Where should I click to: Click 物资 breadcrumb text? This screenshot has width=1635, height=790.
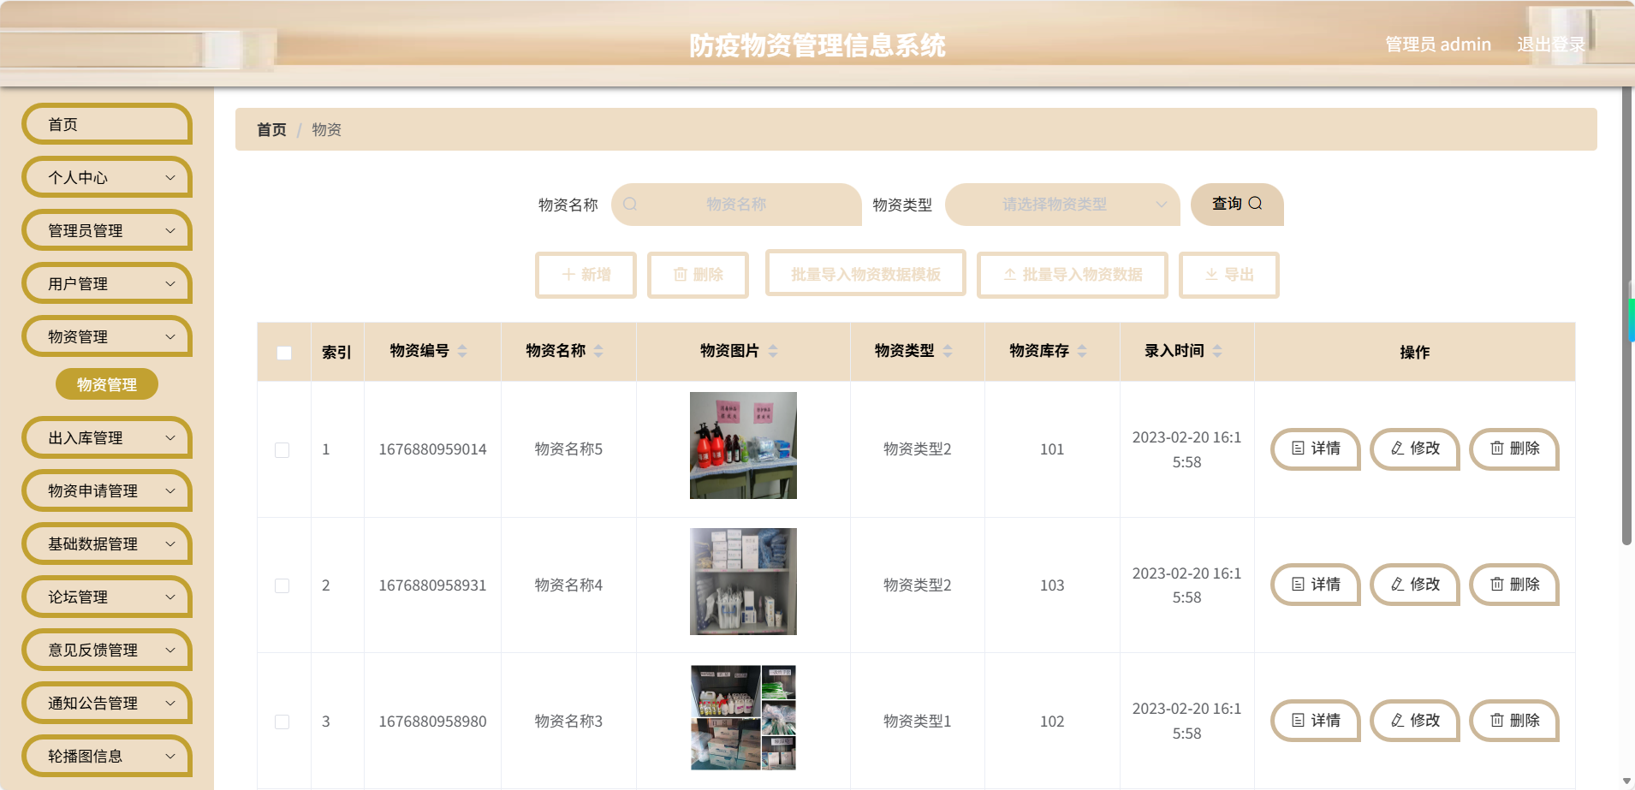click(326, 129)
